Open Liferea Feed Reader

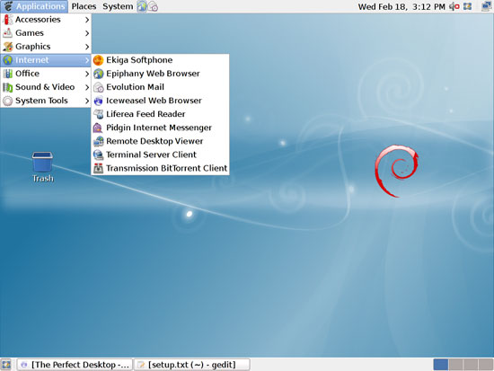pyautogui.click(x=161, y=114)
